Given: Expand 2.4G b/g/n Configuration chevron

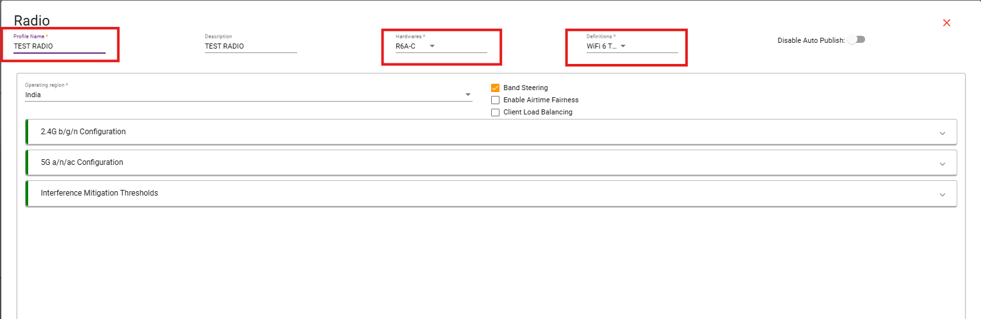Looking at the screenshot, I should click(x=942, y=133).
